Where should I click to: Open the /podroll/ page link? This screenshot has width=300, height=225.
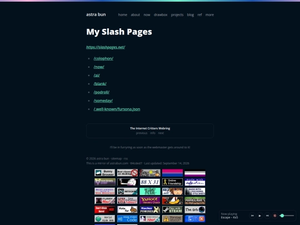coord(102,92)
